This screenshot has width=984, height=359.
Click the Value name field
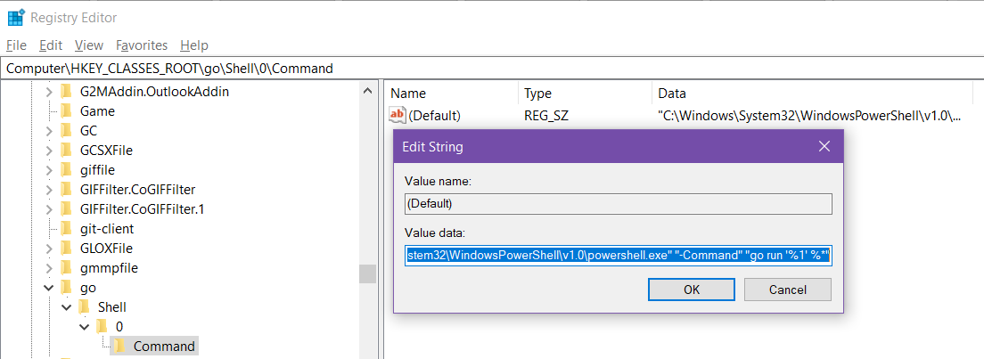[x=619, y=204]
